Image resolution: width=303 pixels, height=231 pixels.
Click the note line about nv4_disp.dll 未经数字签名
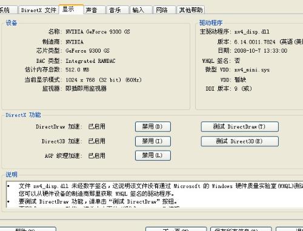(161, 186)
